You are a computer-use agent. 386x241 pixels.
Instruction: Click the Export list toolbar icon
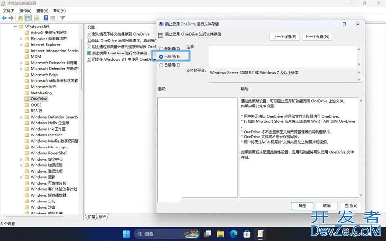(x=37, y=18)
